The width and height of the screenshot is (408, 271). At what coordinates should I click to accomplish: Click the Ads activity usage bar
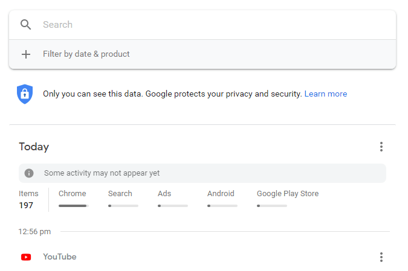[x=173, y=206]
